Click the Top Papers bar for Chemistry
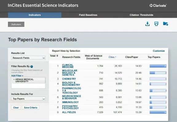Viewport: 177px width, 122px height. (158, 79)
